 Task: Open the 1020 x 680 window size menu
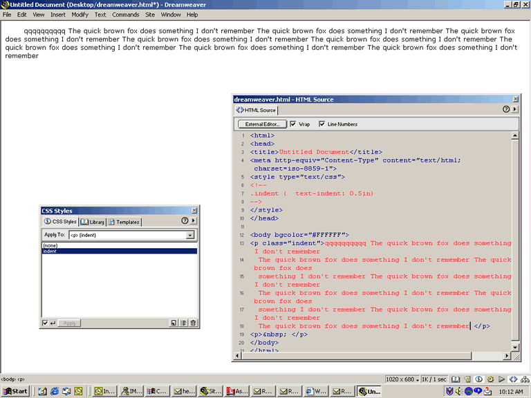point(402,379)
